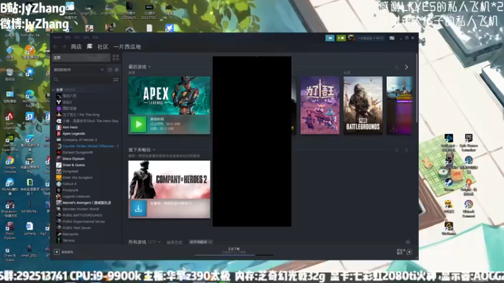The height and width of the screenshot is (283, 504).
Task: Select Frostpunk in library list
Action: click(x=70, y=190)
